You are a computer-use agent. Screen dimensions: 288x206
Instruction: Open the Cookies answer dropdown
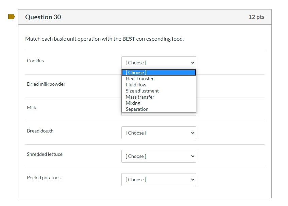tap(158, 63)
